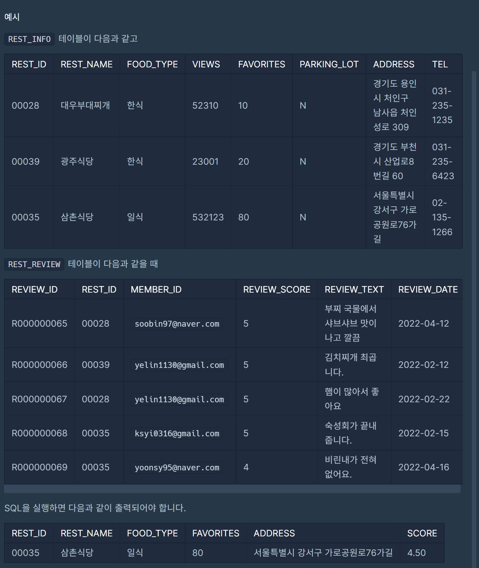Click review date 2022-02-12

[423, 365]
